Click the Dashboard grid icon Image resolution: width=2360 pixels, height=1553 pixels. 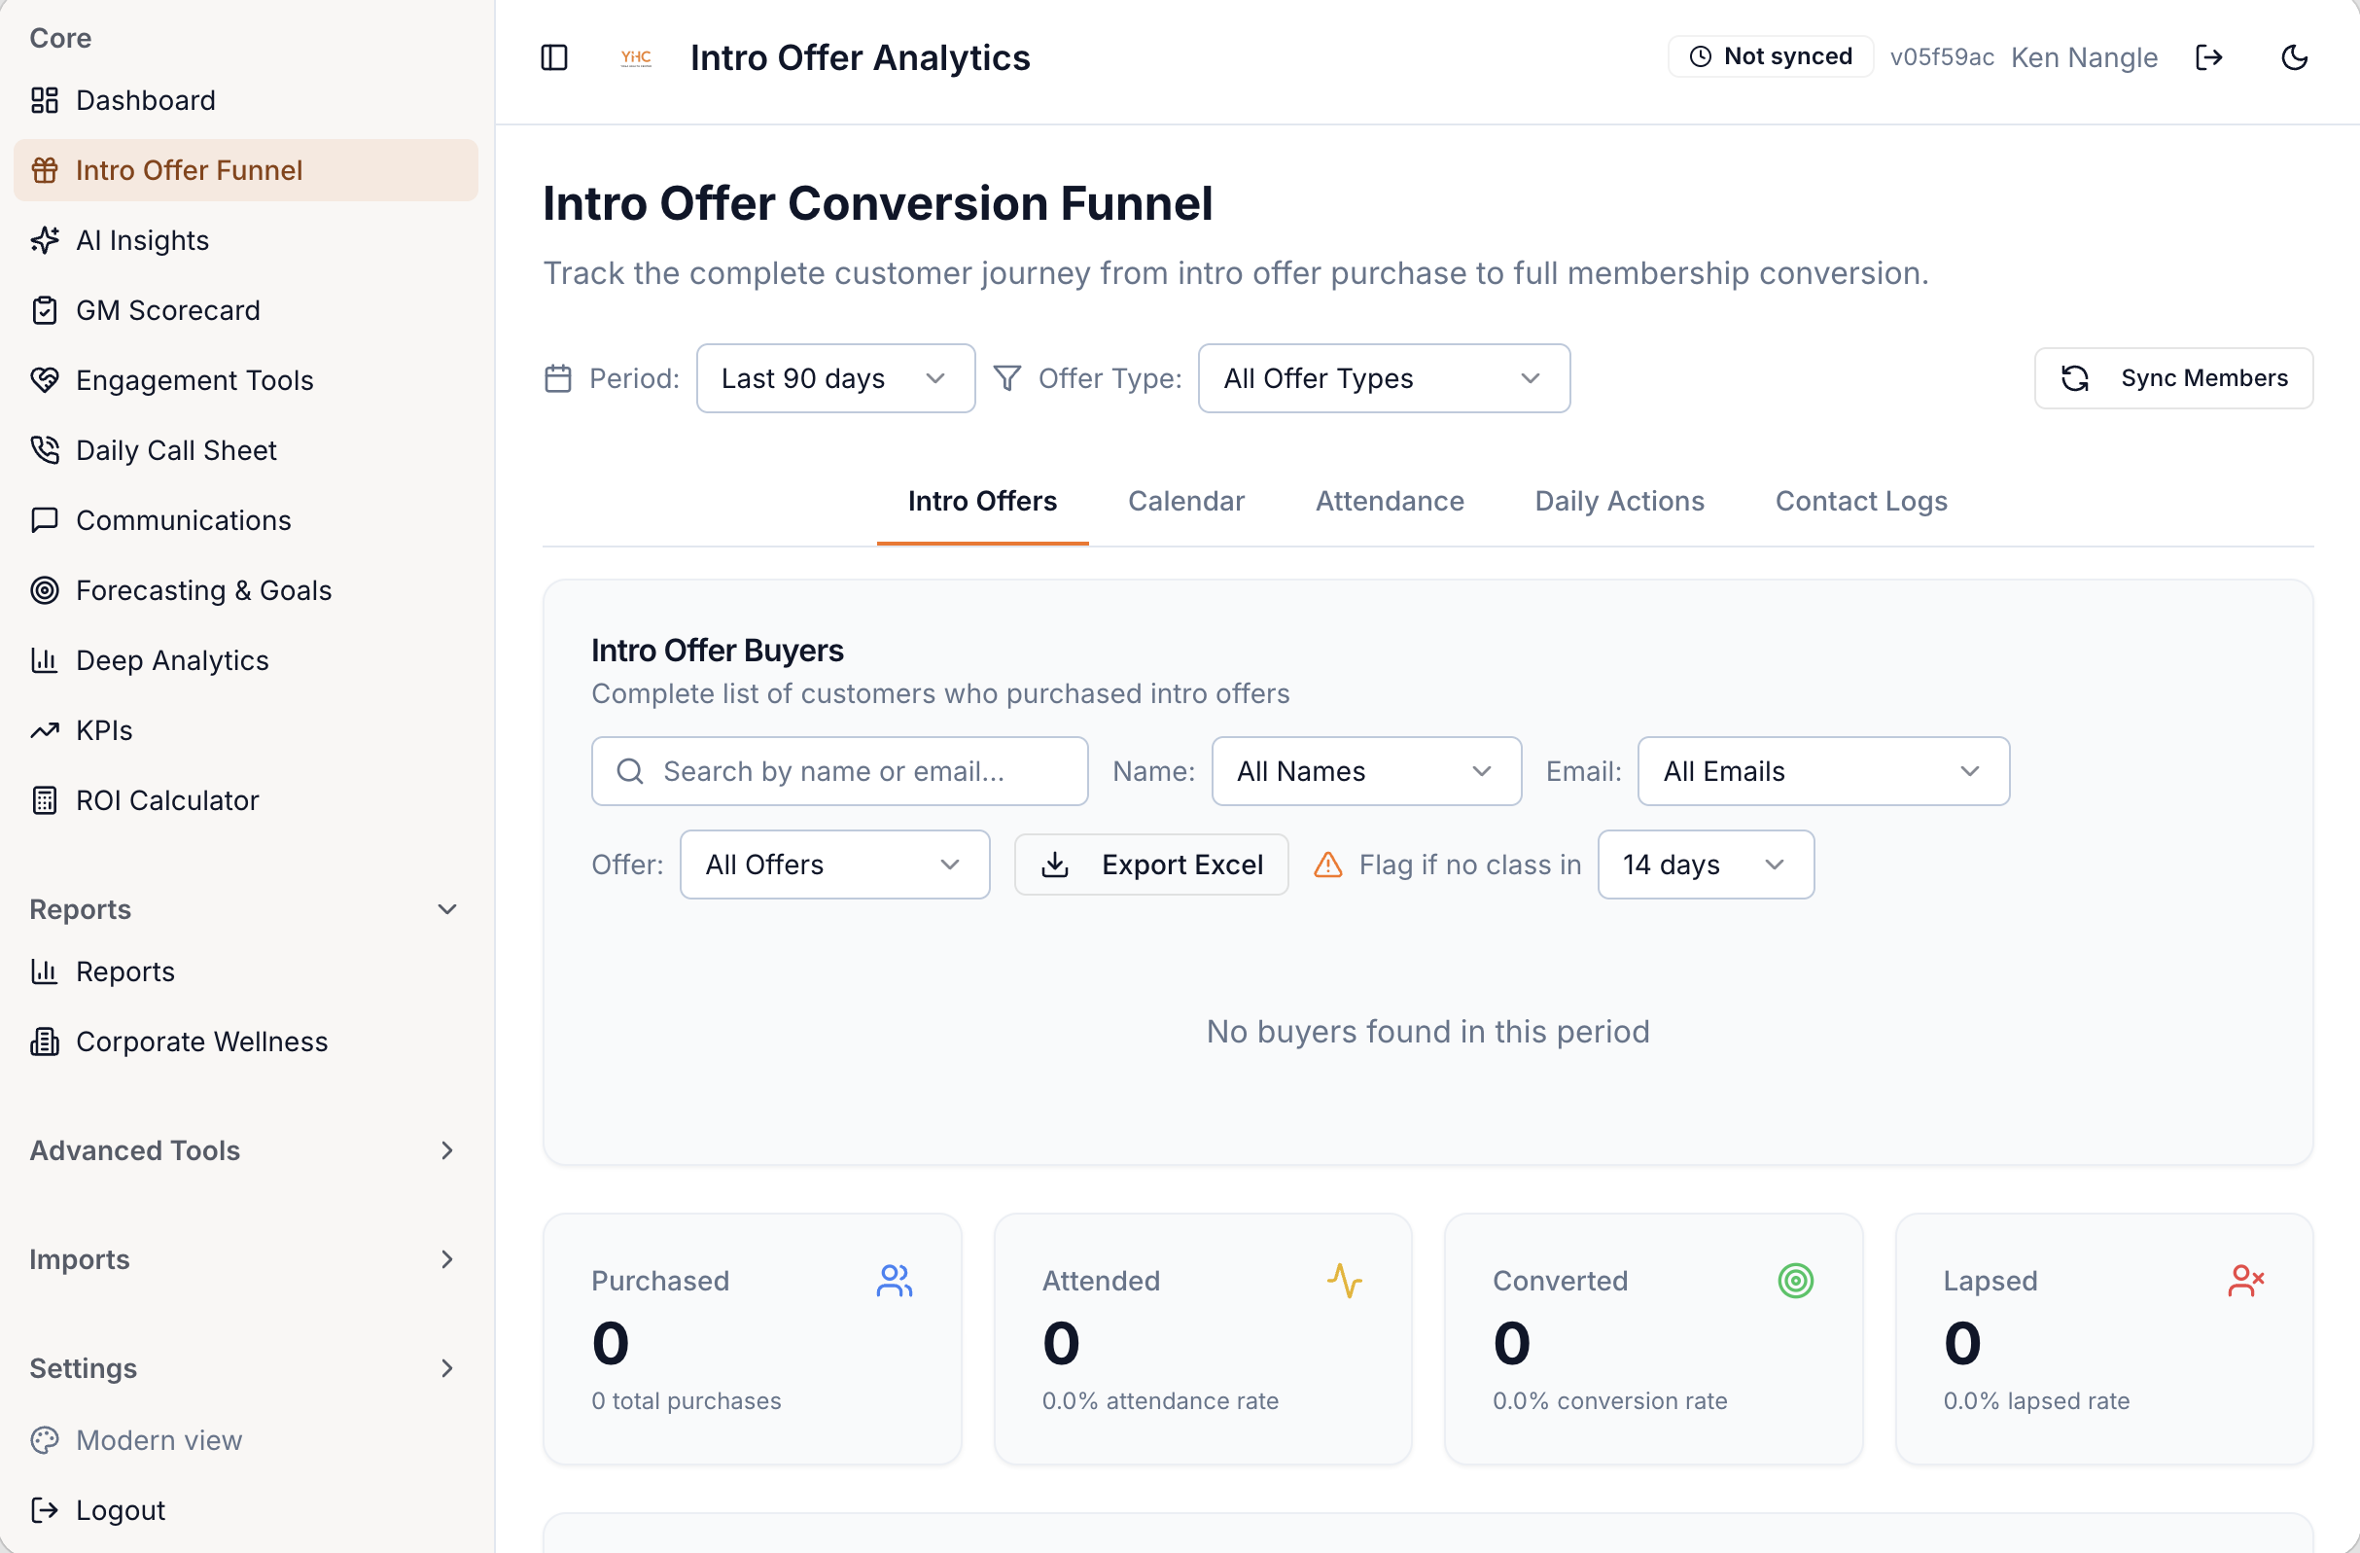coord(45,100)
